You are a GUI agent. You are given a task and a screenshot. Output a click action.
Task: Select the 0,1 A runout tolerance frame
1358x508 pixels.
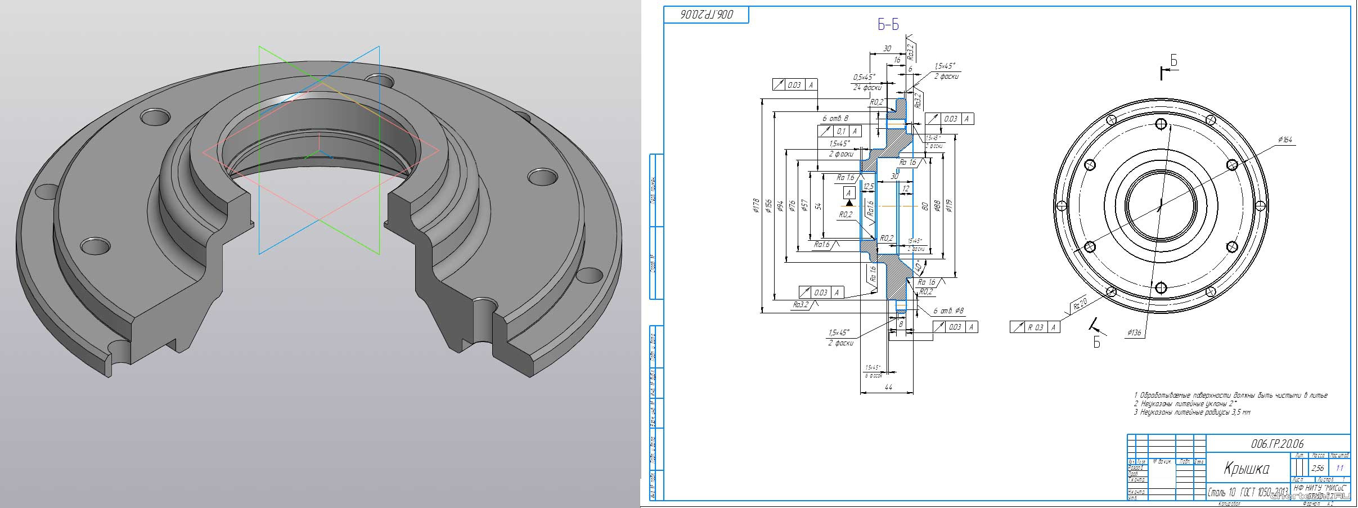tap(839, 131)
